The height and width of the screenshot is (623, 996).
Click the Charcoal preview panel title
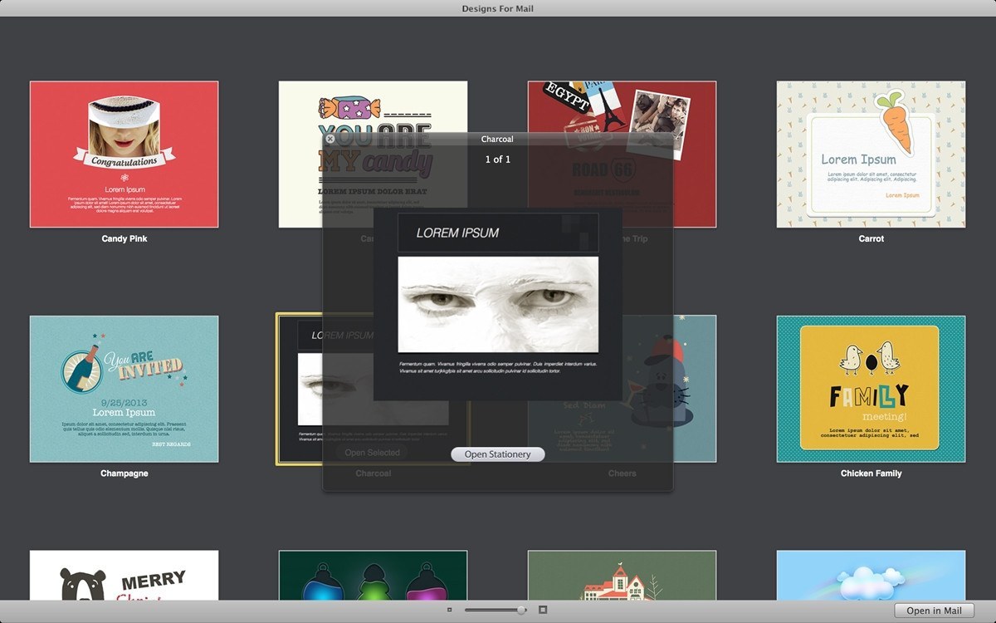[497, 140]
